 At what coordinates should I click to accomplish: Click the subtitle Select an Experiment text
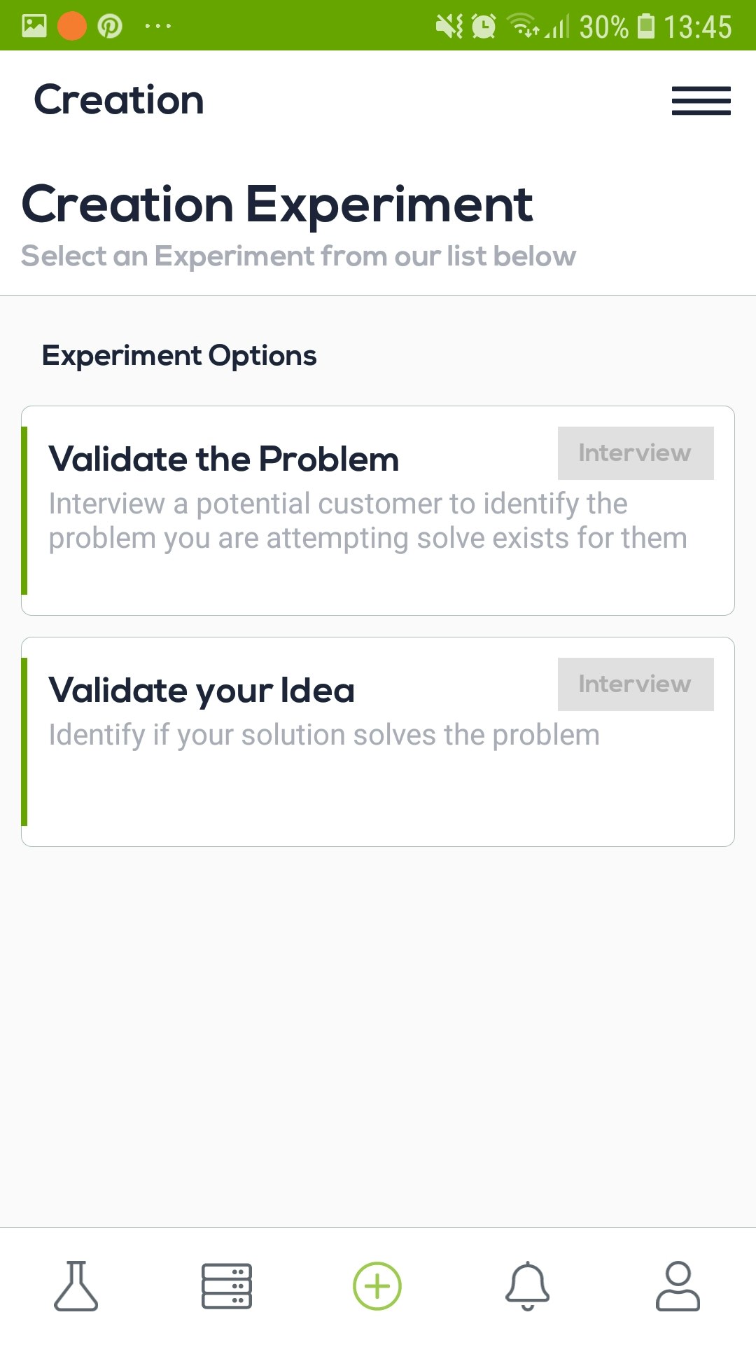pyautogui.click(x=298, y=255)
